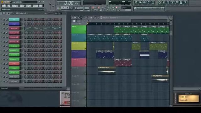Viewport: 201px width, 113px height.
Task: Toggle the magnet snap icon in playlist
Action: [x=75, y=18]
